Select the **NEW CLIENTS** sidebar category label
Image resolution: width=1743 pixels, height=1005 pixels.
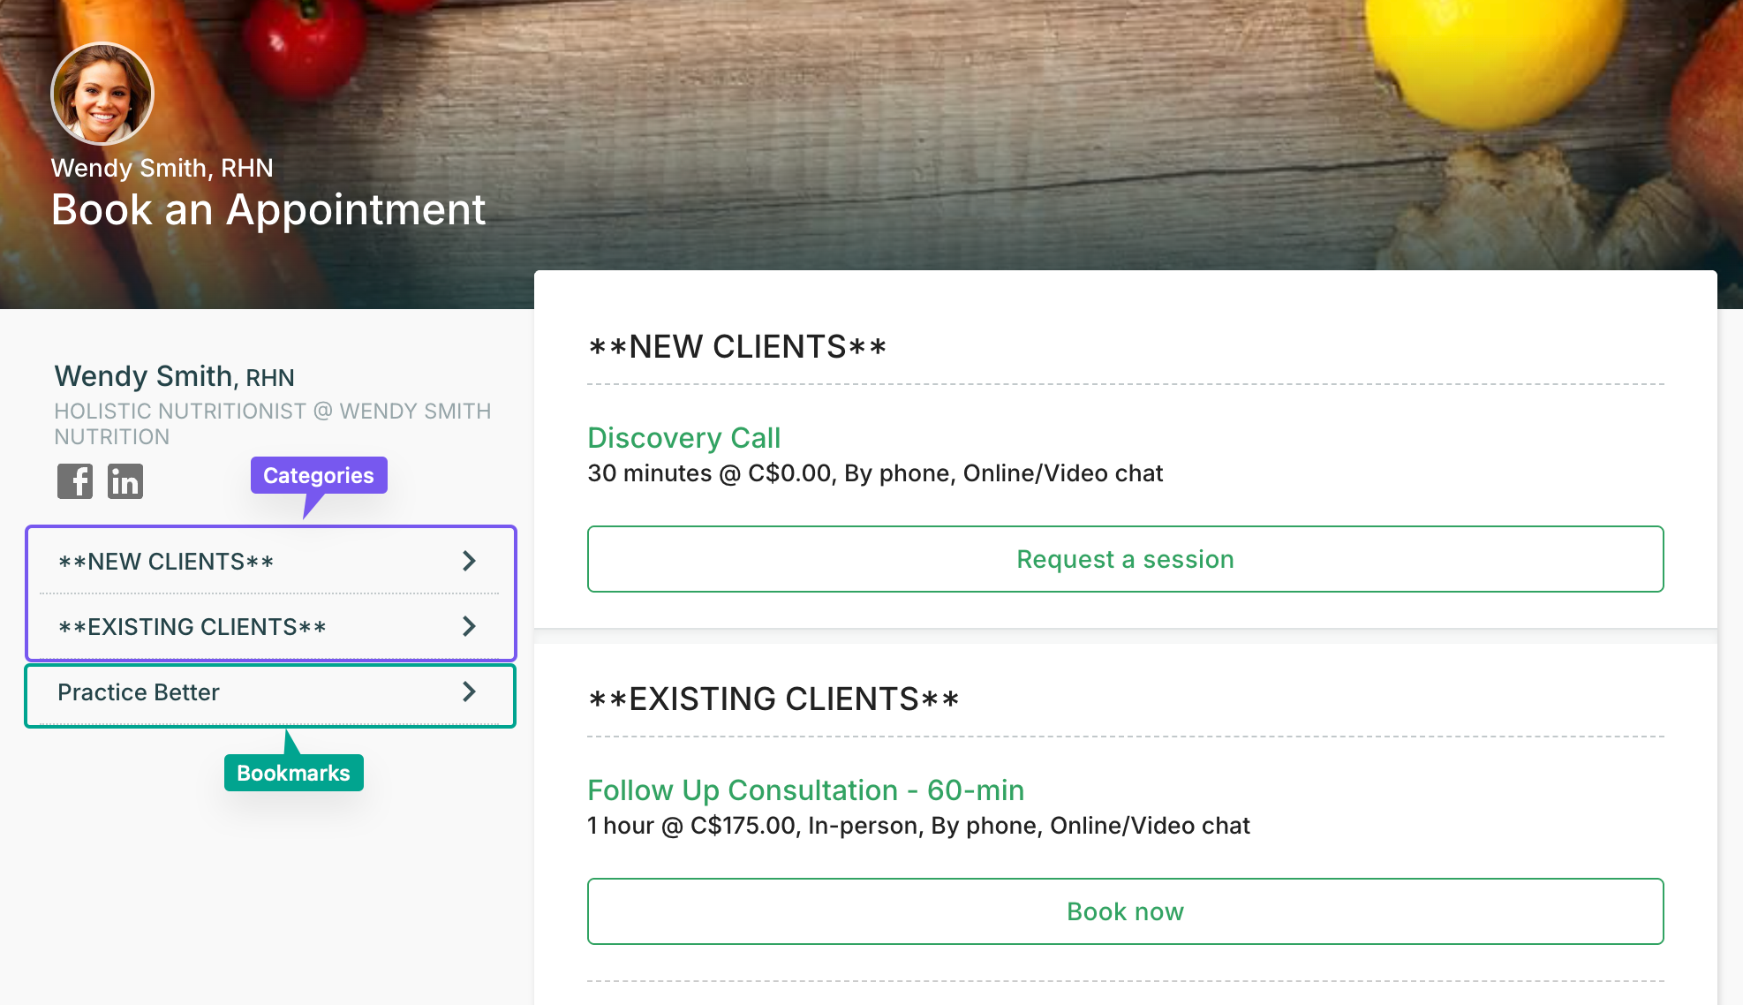coord(166,562)
